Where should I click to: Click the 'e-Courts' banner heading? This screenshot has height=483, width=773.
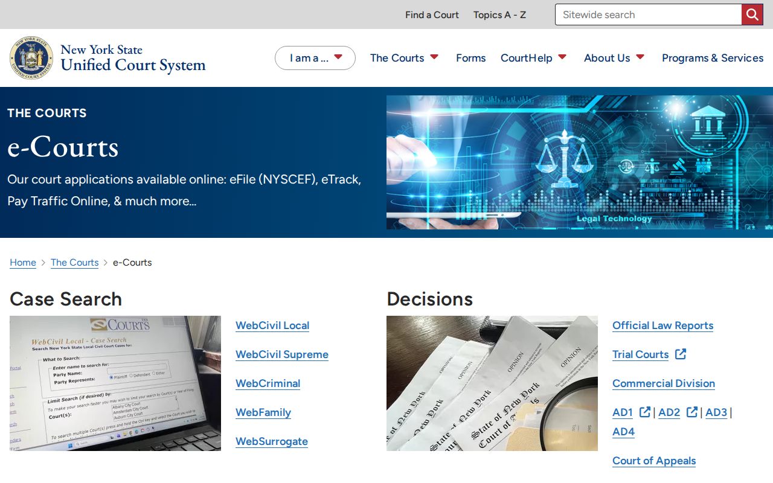pyautogui.click(x=63, y=147)
